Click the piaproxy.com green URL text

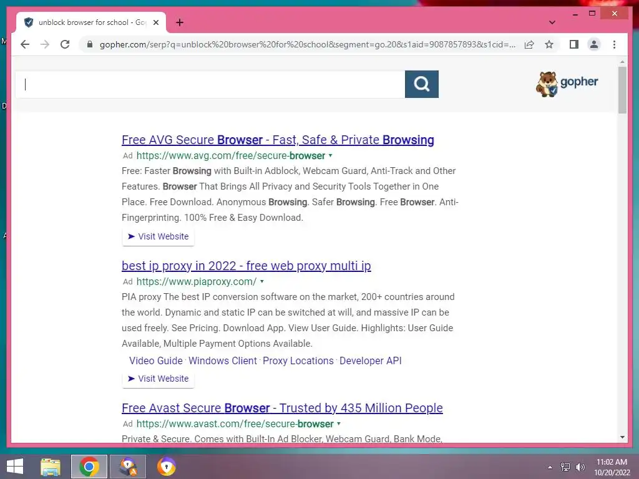coord(197,281)
